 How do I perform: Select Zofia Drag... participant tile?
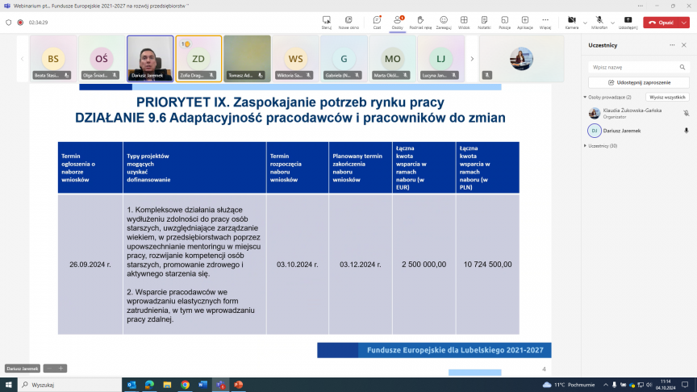(198, 59)
